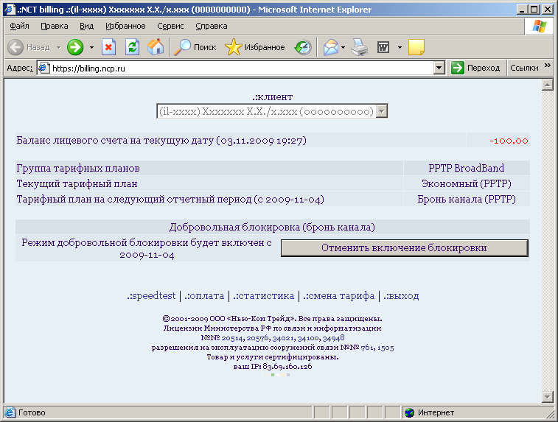This screenshot has width=558, height=422.
Task: Click the Windows flag logo
Action: [x=539, y=27]
